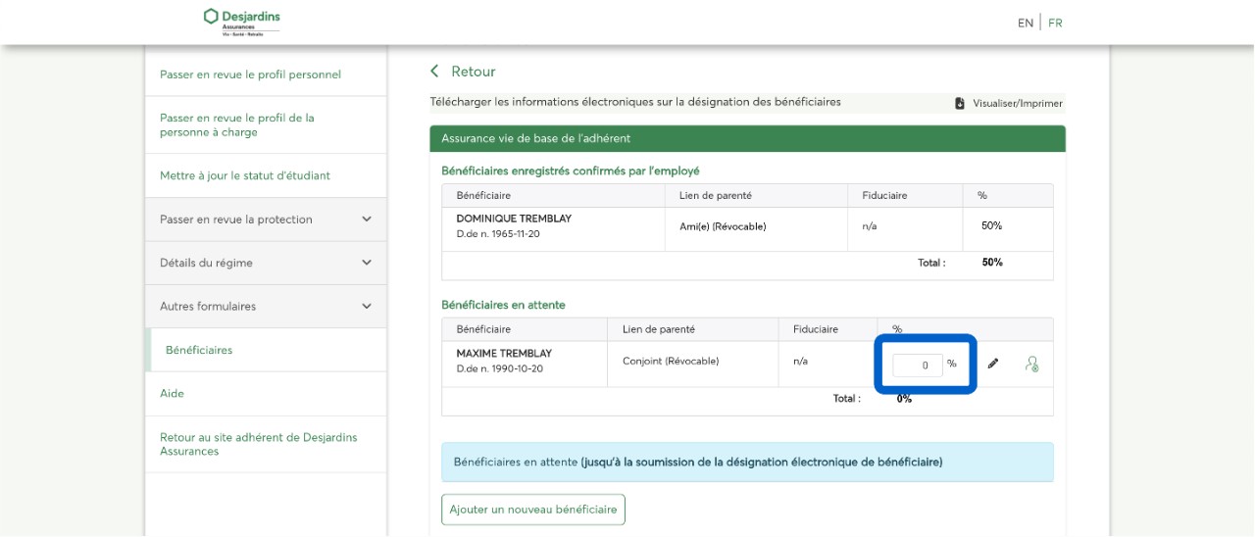The image size is (1255, 537).
Task: Expand Détails du régime in sidebar
Action: (x=367, y=263)
